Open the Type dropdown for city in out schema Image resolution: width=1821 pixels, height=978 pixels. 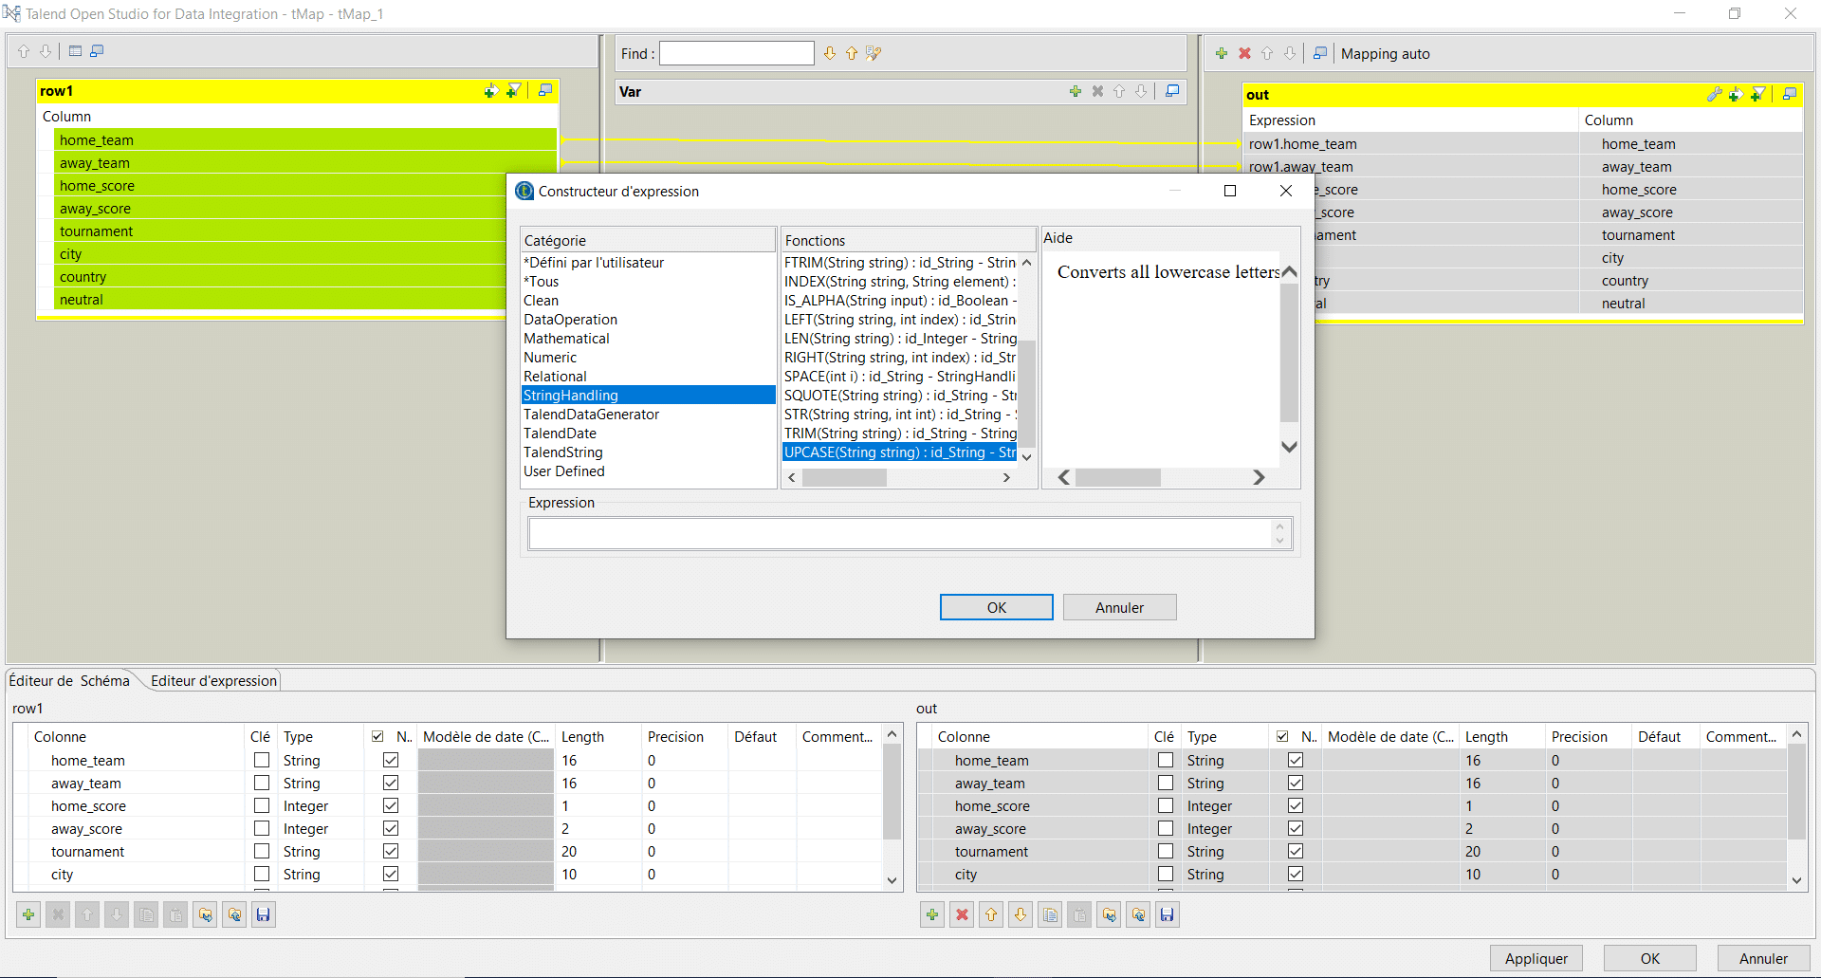tap(1223, 874)
